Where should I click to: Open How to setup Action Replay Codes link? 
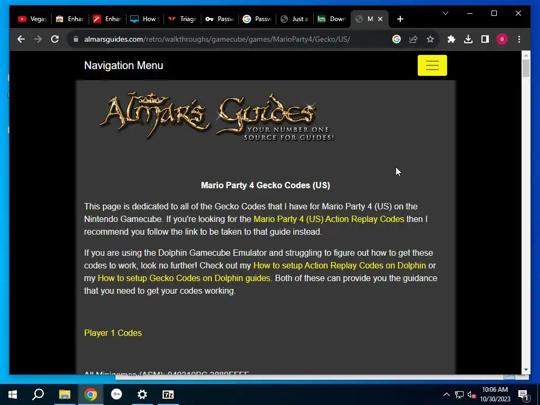tap(340, 266)
